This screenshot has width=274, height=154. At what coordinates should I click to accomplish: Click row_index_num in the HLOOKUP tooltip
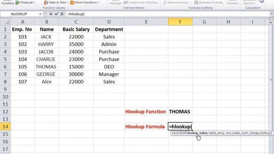(x=237, y=133)
